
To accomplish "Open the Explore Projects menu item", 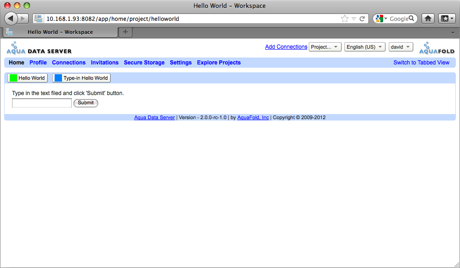I will [219, 63].
